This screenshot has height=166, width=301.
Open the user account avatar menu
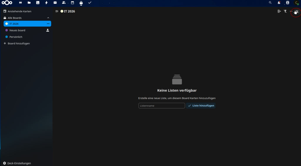(296, 3)
